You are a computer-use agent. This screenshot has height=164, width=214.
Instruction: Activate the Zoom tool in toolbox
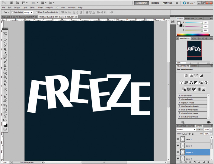(5, 116)
